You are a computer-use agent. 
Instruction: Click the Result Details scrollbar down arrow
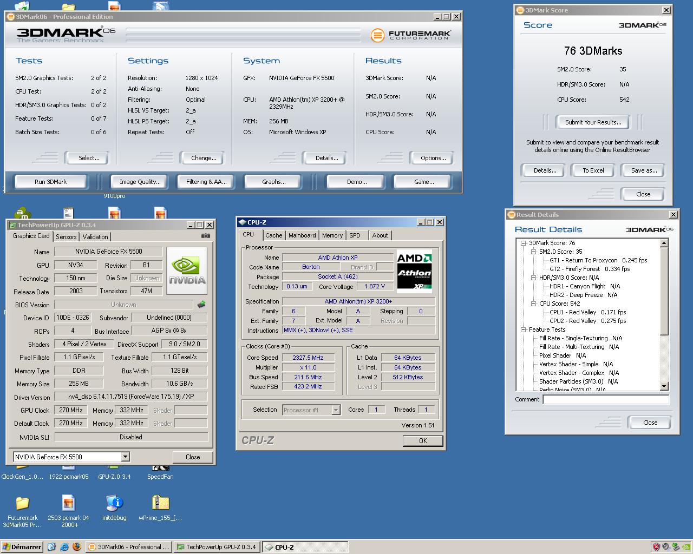pyautogui.click(x=664, y=386)
